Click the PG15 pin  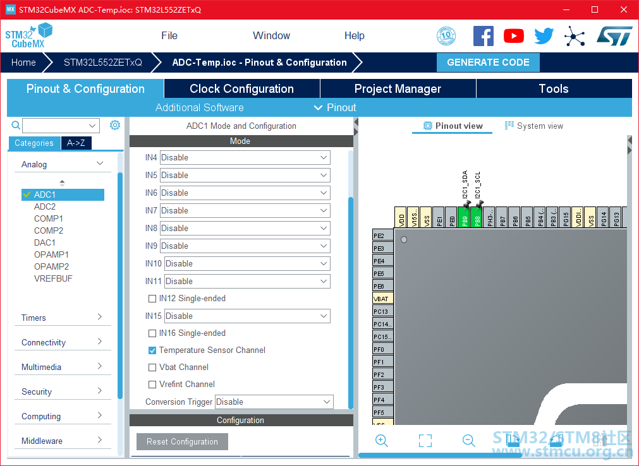pos(565,217)
